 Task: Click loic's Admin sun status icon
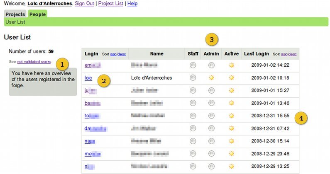click(211, 78)
